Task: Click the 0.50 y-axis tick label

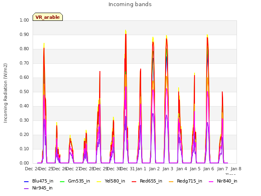Action: tap(24, 91)
